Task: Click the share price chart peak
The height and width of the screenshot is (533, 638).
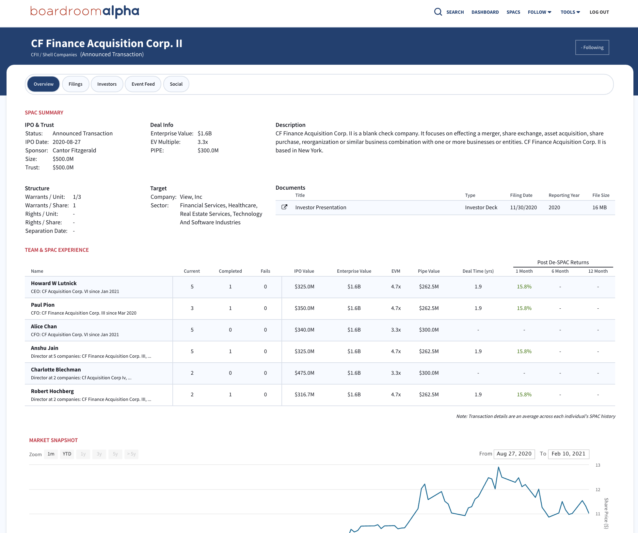Action: point(499,467)
